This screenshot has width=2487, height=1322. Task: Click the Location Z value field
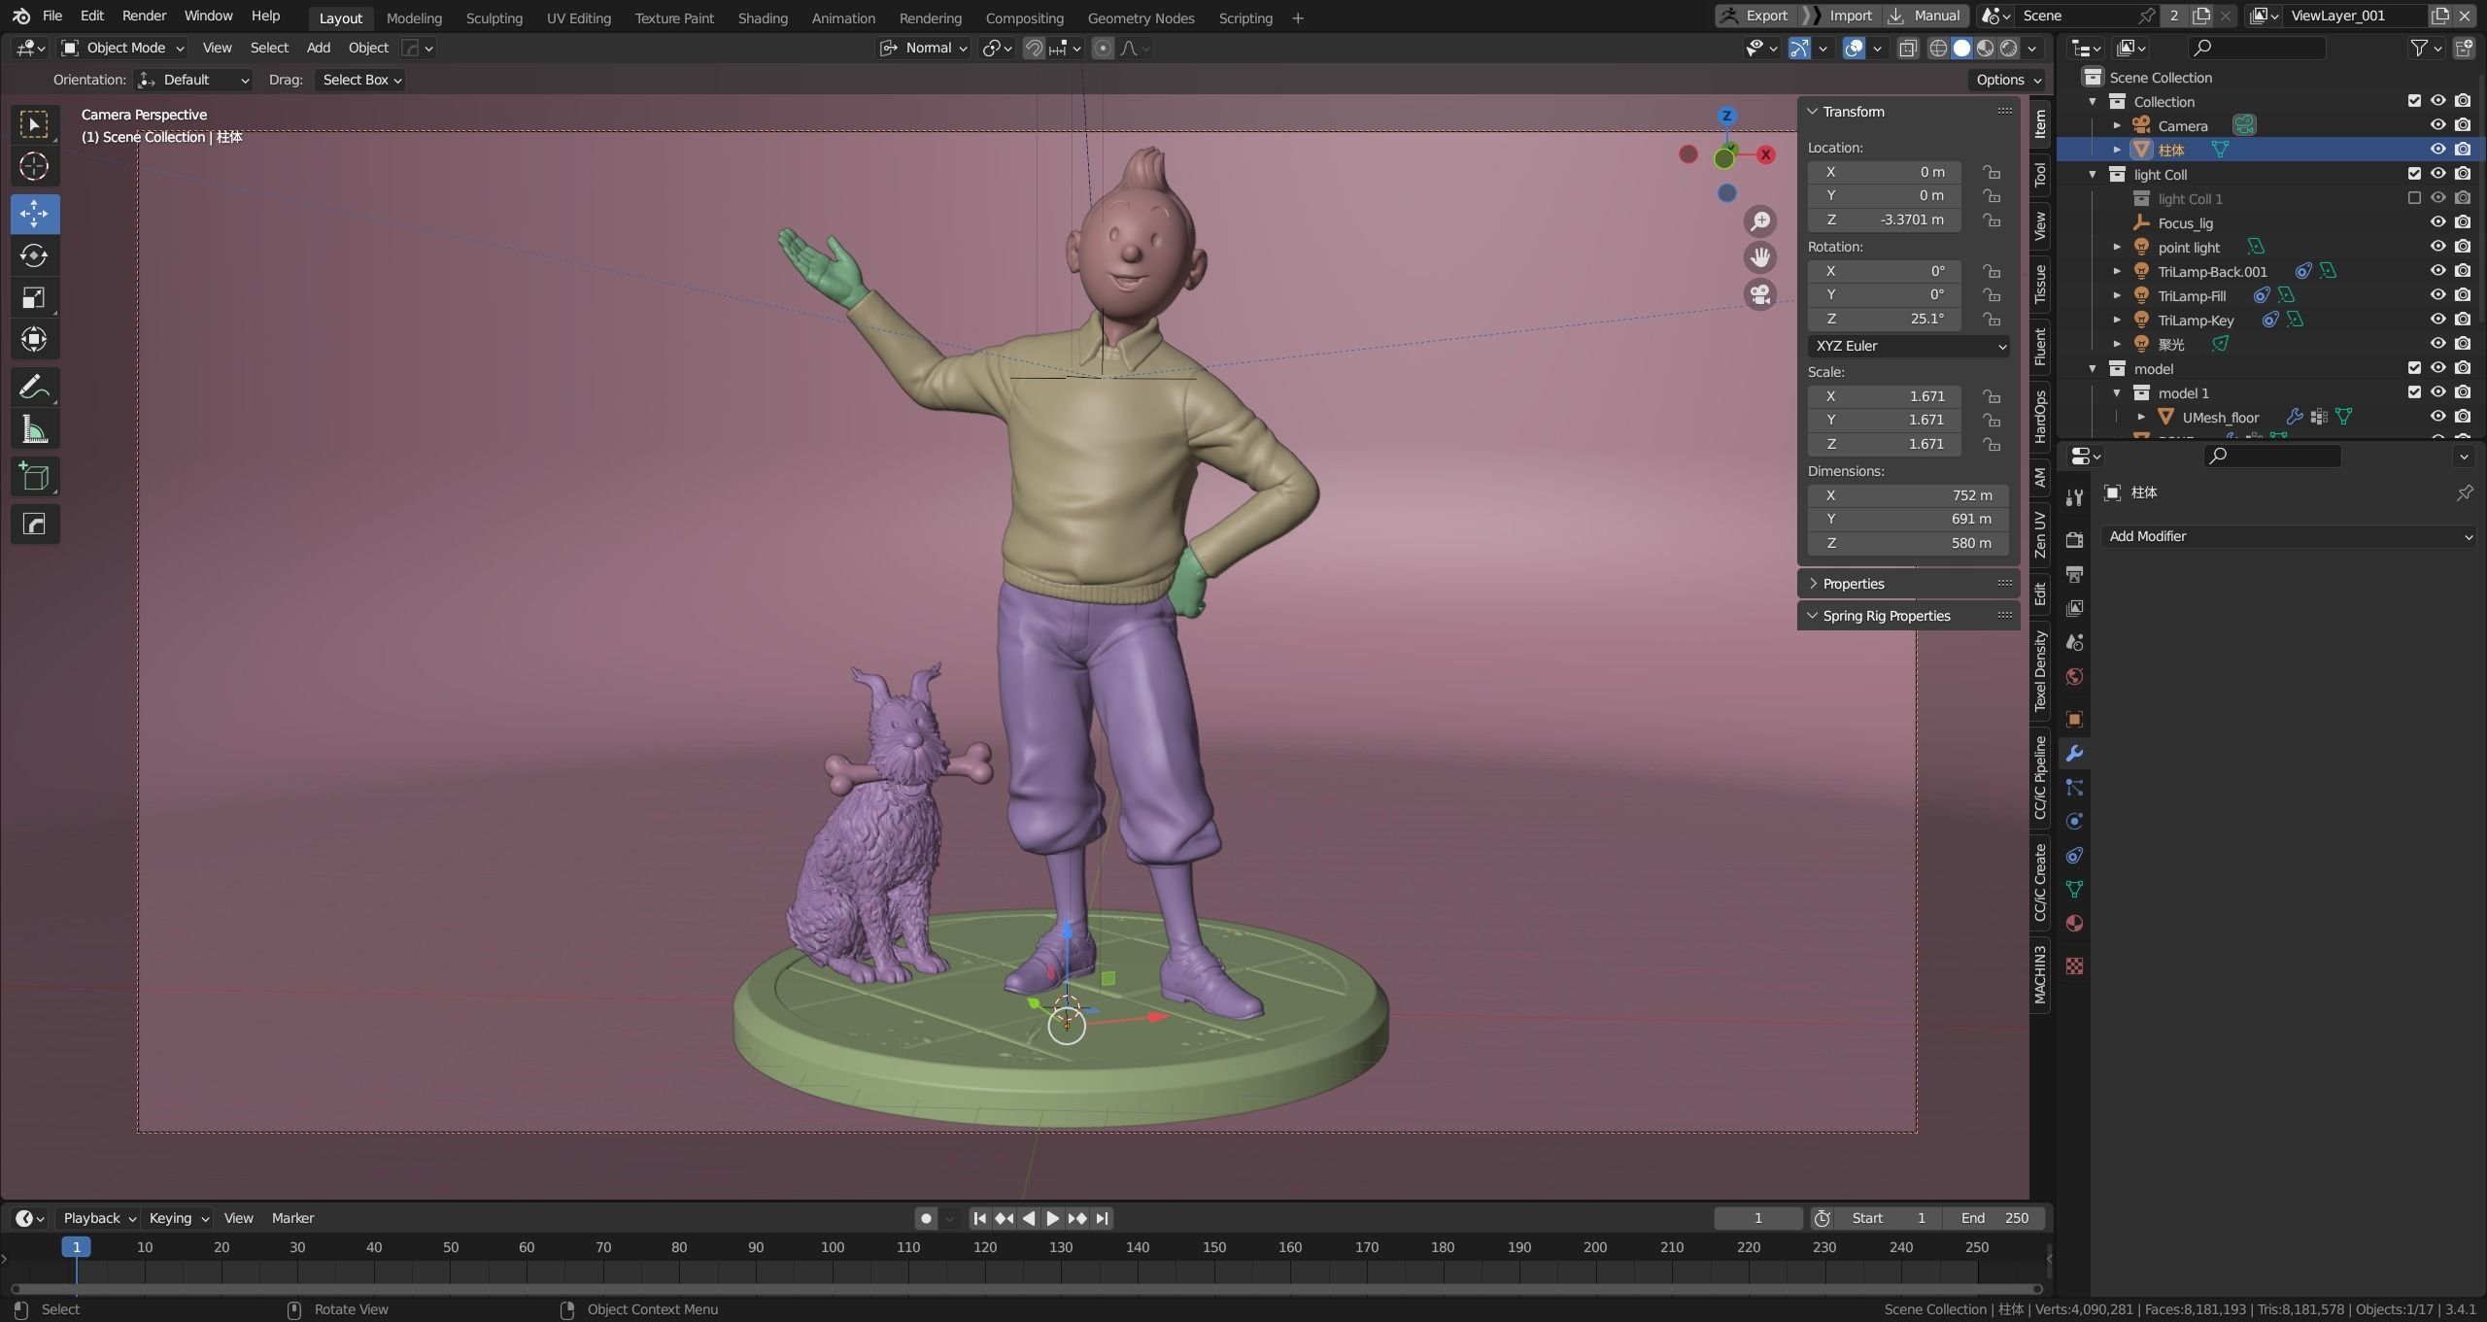(x=1884, y=220)
